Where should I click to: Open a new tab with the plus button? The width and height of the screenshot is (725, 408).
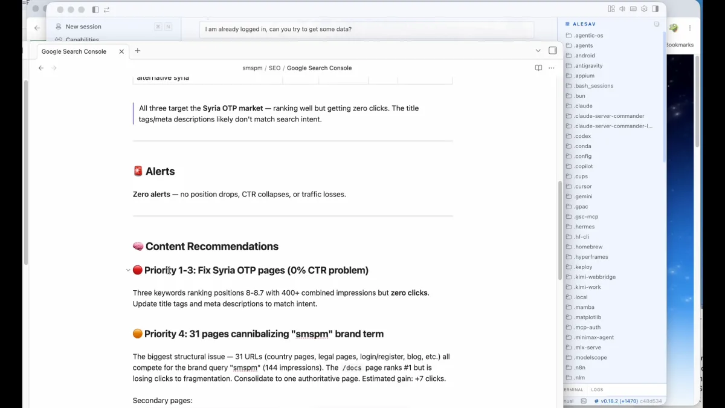137,51
